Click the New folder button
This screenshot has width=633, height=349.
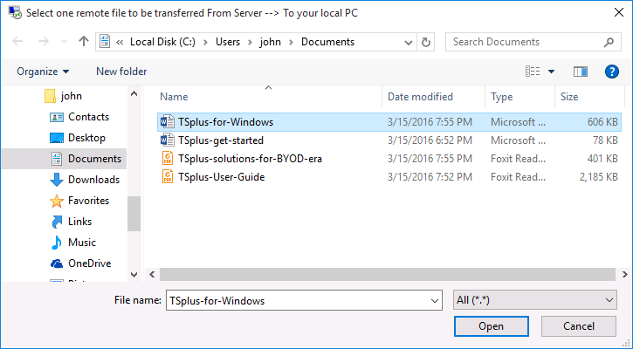tap(121, 72)
